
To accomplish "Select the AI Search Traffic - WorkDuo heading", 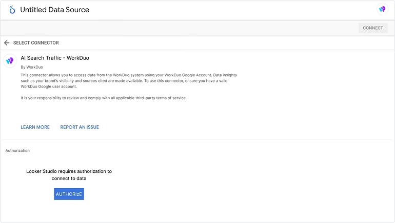I will click(55, 58).
